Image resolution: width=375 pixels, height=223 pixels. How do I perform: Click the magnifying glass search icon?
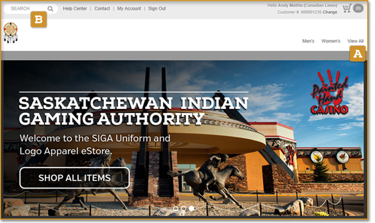[x=51, y=9]
